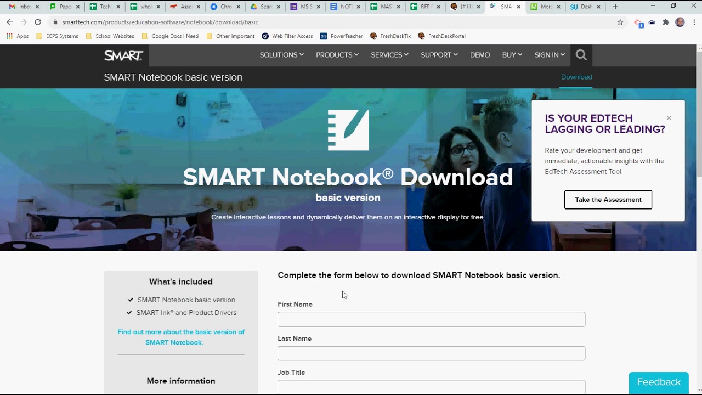Switch to the Paper tab
Image resolution: width=702 pixels, height=395 pixels.
[x=60, y=7]
